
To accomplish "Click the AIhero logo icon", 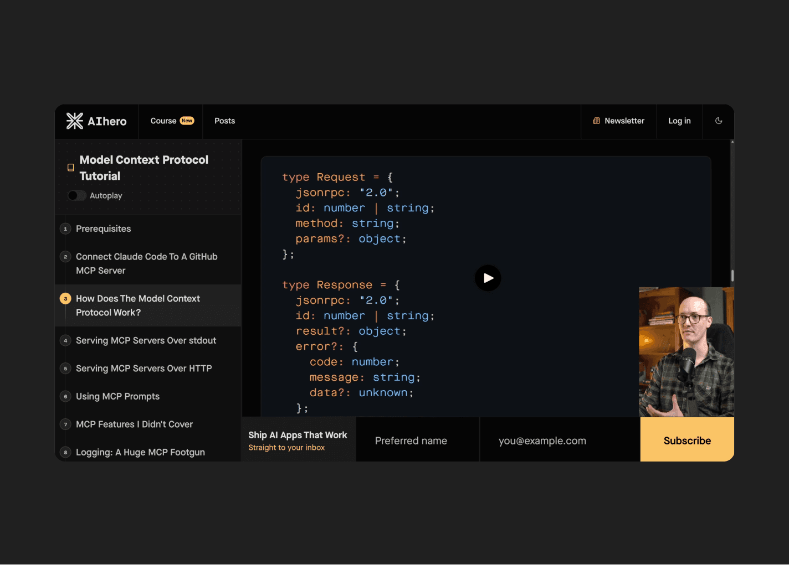I will [x=75, y=121].
